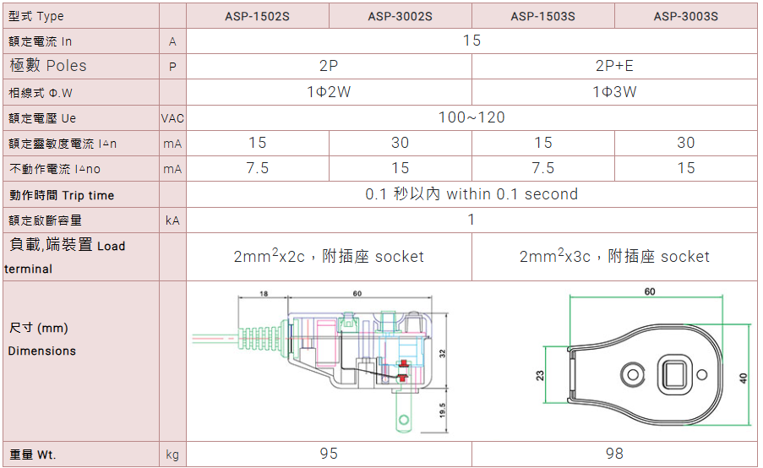Select the 2P poles cell
Viewport: 763px width, 468px height.
click(329, 66)
